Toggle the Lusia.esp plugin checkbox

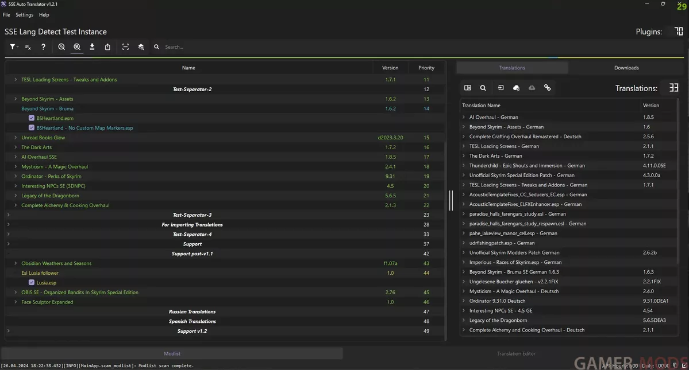pyautogui.click(x=32, y=283)
